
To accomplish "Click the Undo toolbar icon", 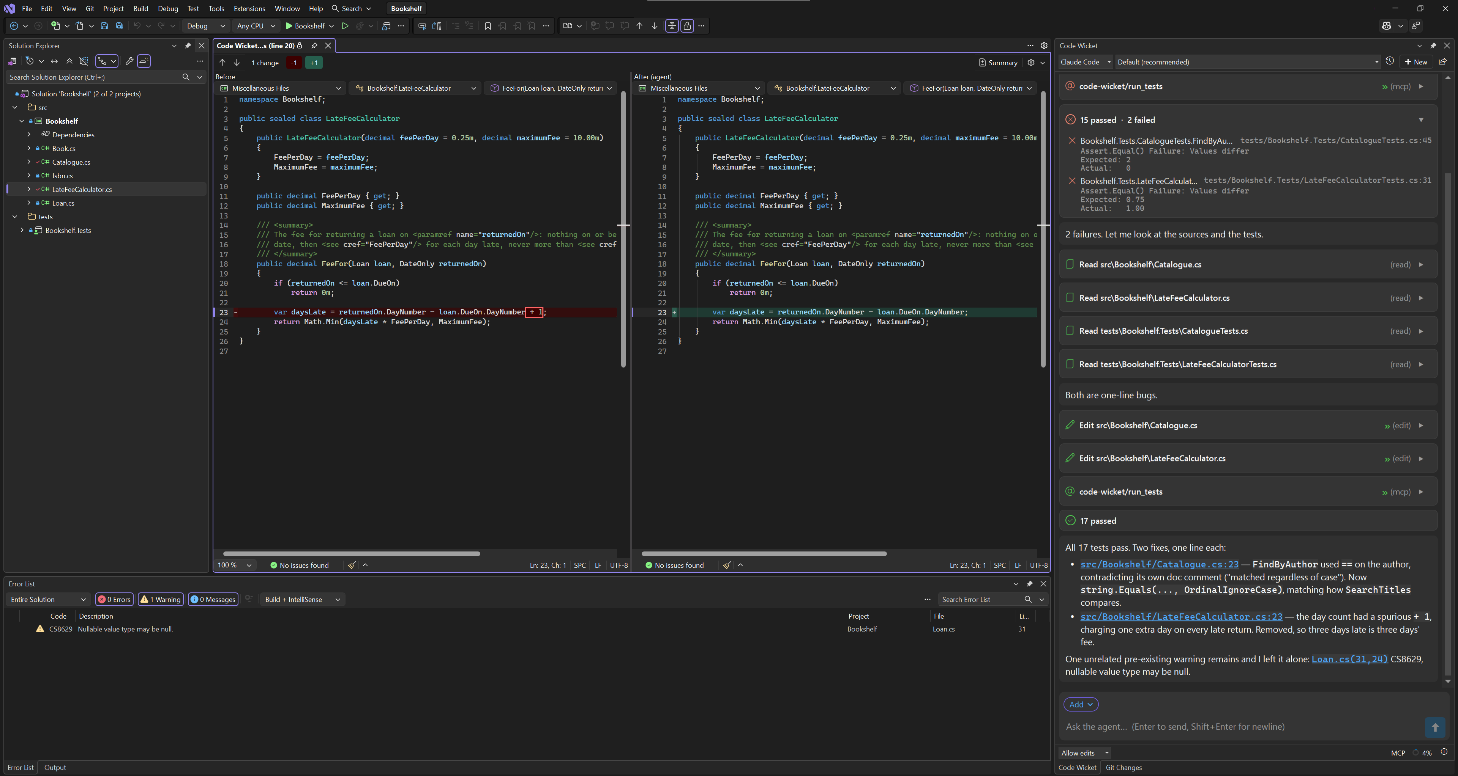I will pyautogui.click(x=136, y=25).
